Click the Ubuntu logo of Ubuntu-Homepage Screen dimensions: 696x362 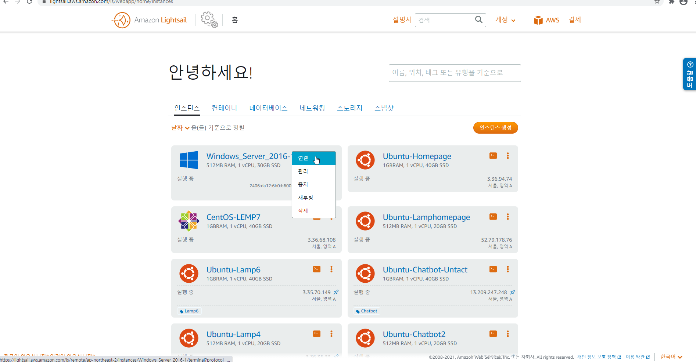(x=365, y=160)
